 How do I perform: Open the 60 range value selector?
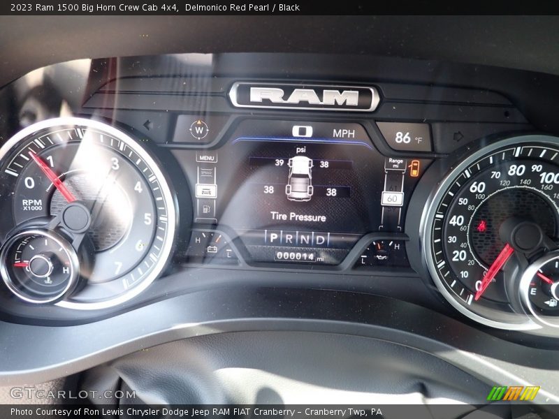(x=391, y=198)
